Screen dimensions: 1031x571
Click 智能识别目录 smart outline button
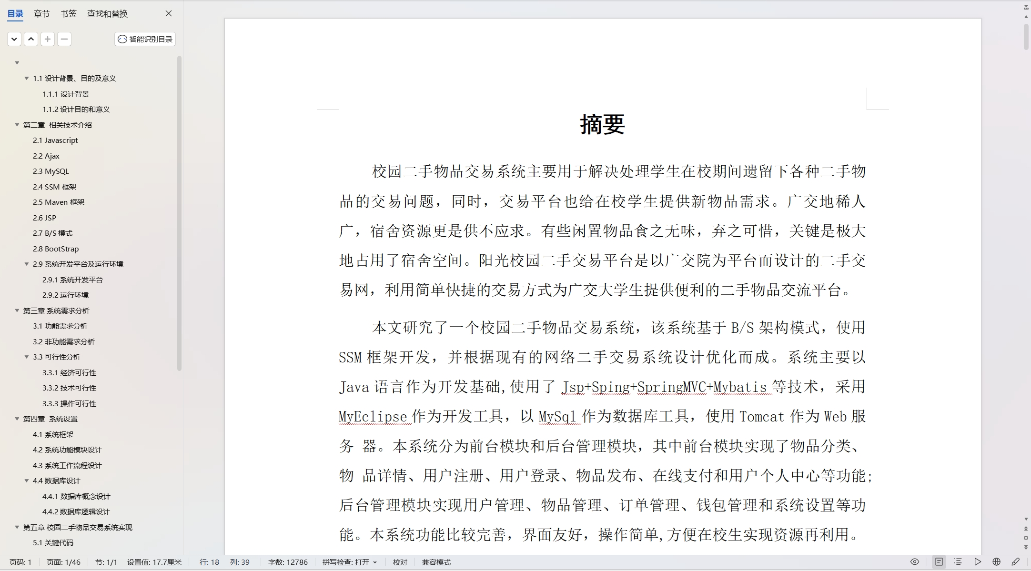coord(145,39)
